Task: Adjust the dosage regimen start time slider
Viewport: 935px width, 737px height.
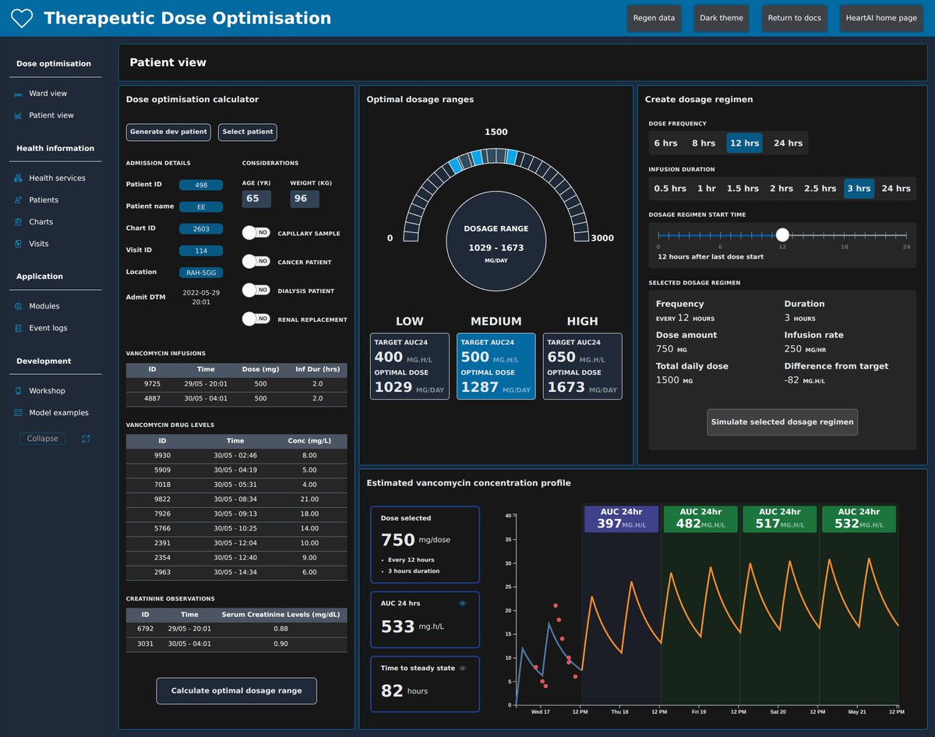Action: click(x=782, y=234)
